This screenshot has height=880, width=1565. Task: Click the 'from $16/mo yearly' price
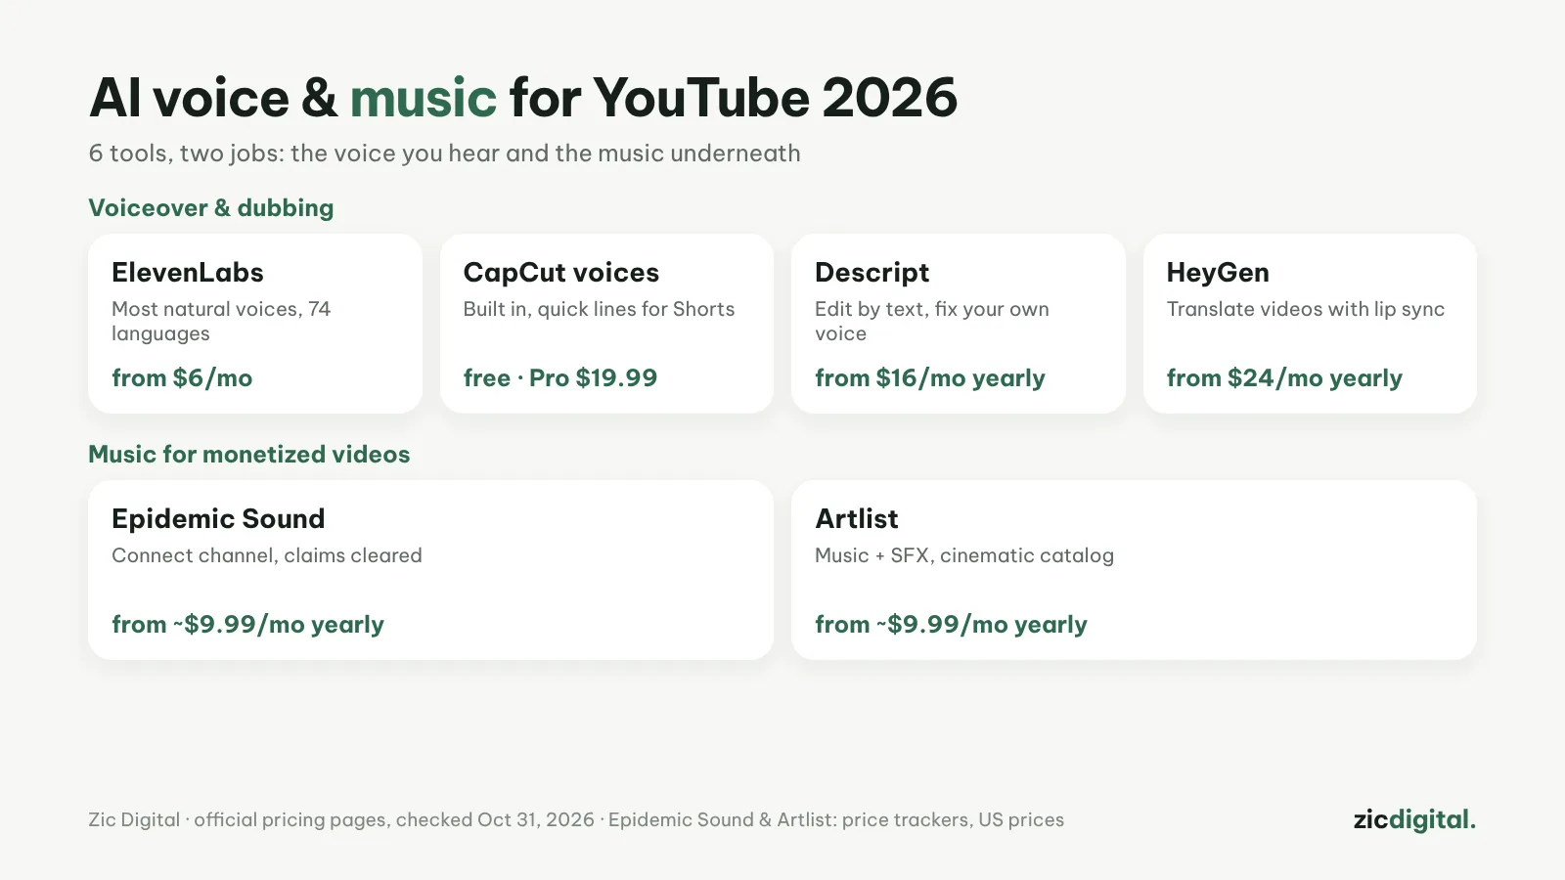930,377
